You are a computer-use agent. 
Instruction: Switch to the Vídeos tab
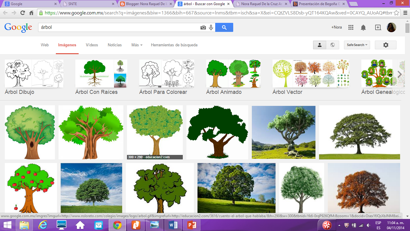(x=92, y=45)
